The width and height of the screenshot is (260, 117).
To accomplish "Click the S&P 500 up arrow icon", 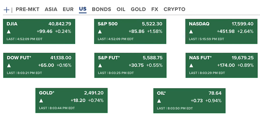I will pyautogui.click(x=100, y=32).
